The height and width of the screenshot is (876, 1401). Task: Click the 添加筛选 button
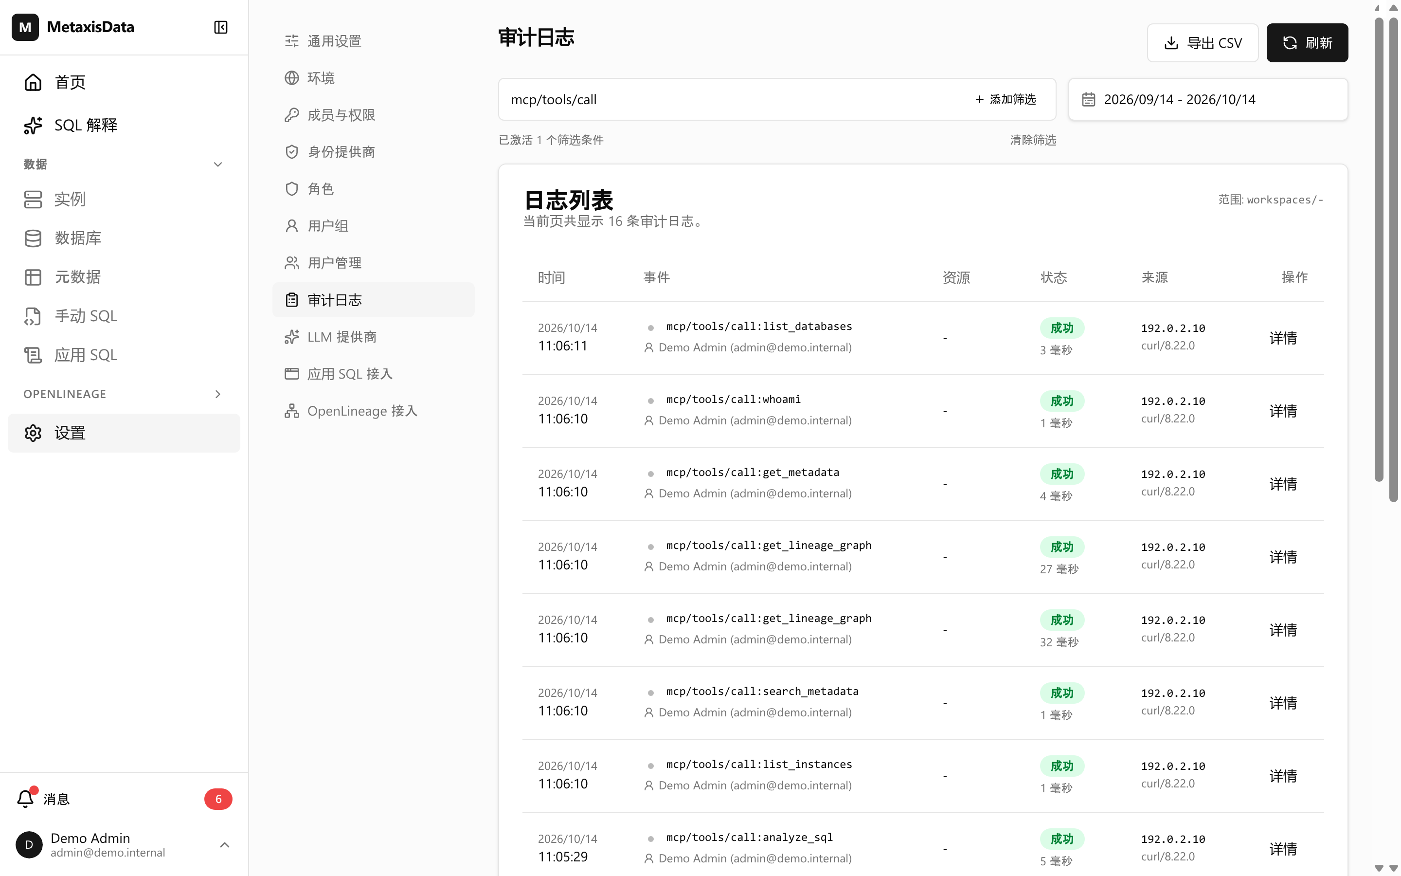(x=1006, y=100)
